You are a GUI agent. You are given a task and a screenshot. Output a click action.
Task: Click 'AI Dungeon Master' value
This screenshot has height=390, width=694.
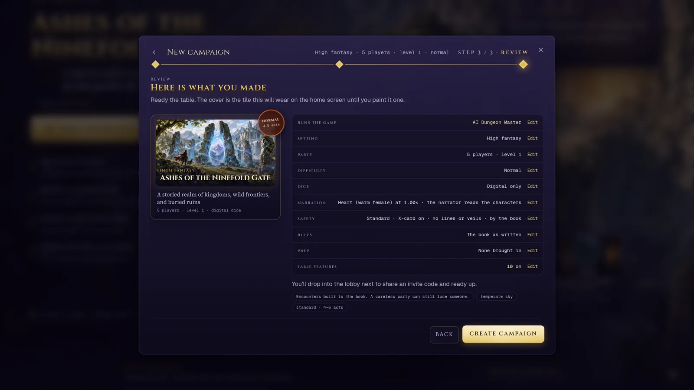tap(497, 123)
